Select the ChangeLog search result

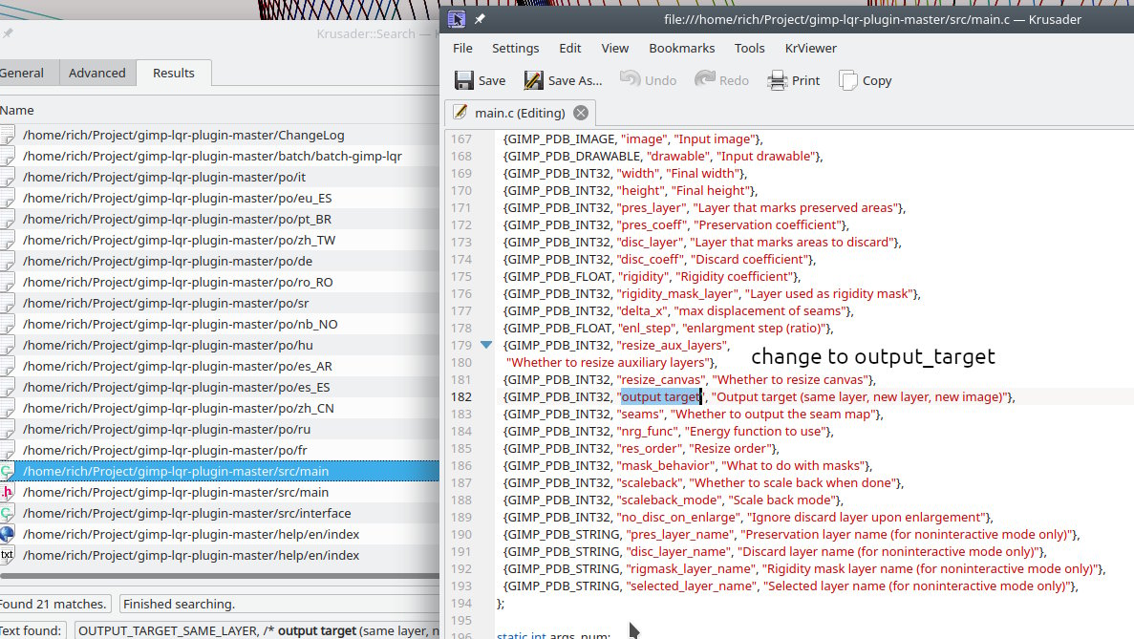(x=183, y=135)
